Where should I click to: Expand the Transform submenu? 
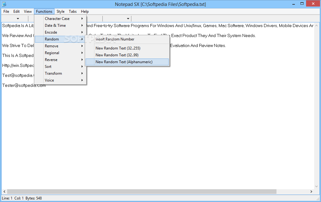click(x=60, y=73)
